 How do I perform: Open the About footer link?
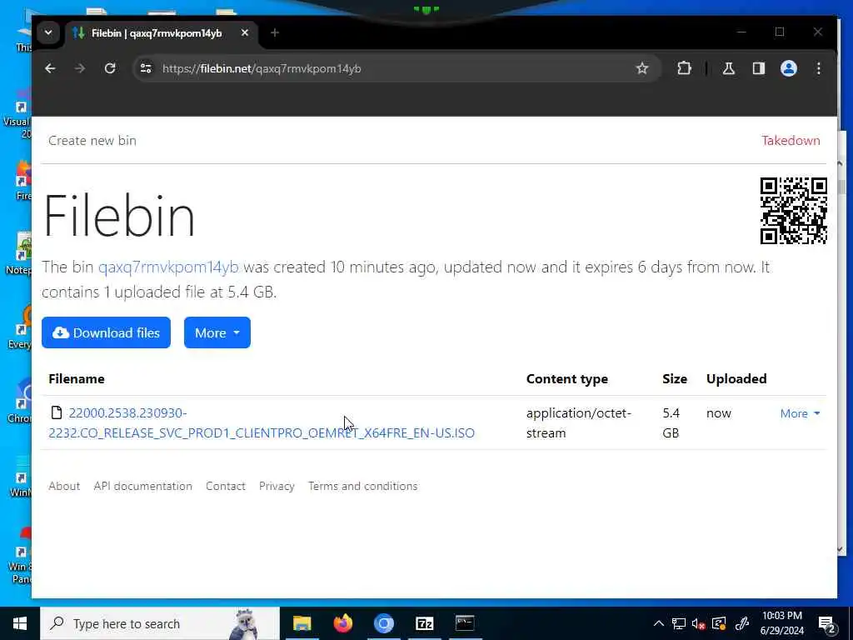64,486
